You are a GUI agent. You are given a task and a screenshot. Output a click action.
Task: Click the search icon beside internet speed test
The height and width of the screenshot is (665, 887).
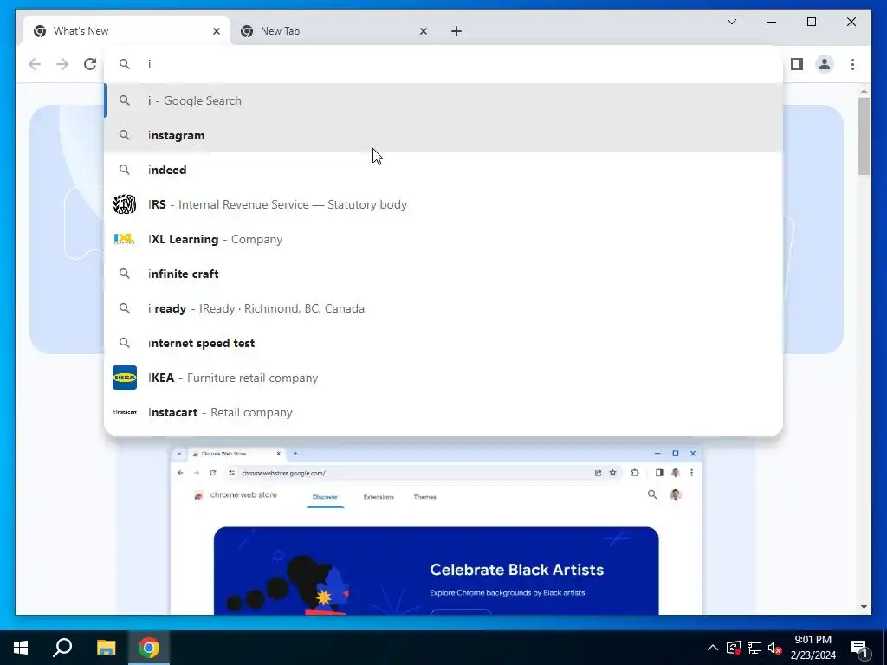coord(125,343)
